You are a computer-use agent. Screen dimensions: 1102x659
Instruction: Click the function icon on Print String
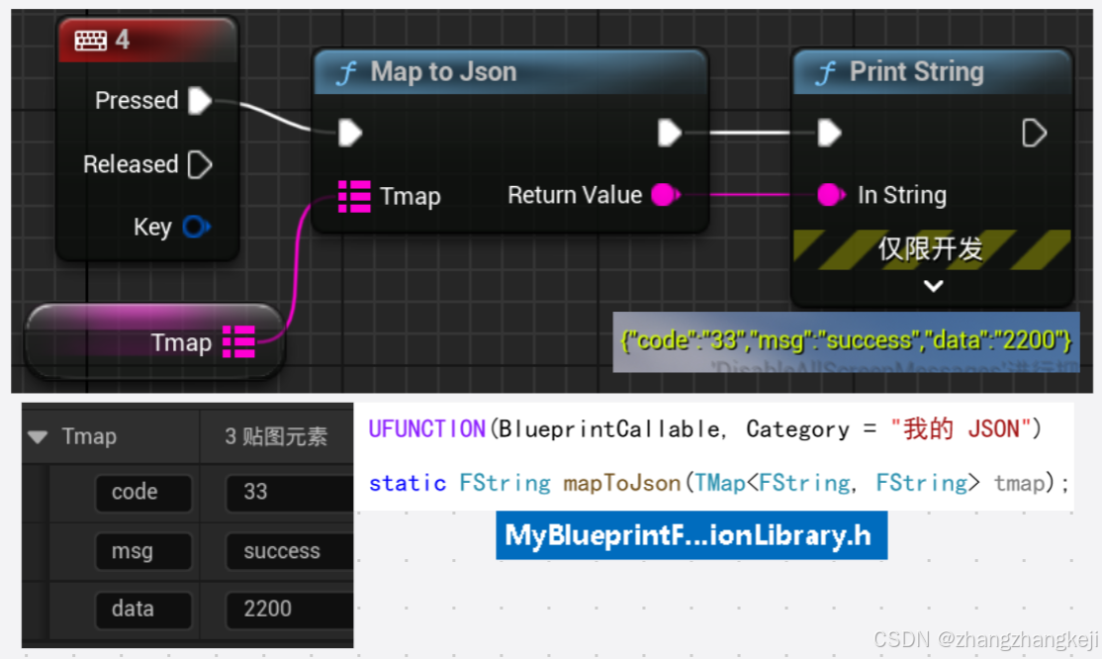click(827, 72)
